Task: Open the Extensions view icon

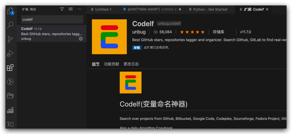Action: 10,68
